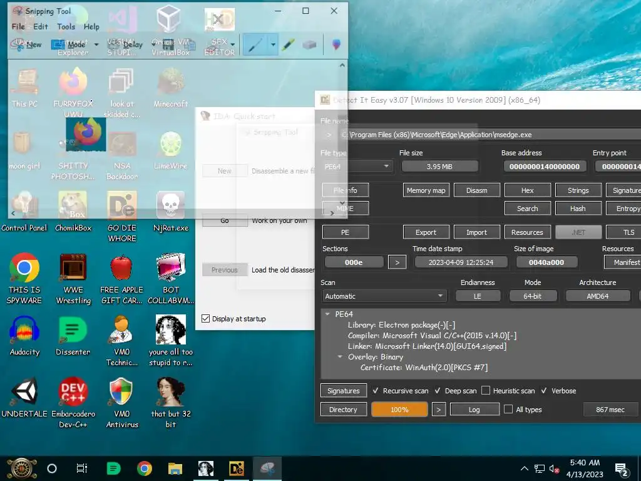641x481 pixels.
Task: Open Snipping Tool Tools menu
Action: coord(66,26)
